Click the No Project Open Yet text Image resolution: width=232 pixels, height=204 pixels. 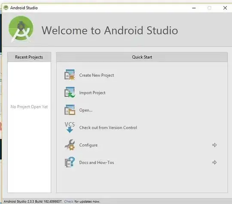29,107
